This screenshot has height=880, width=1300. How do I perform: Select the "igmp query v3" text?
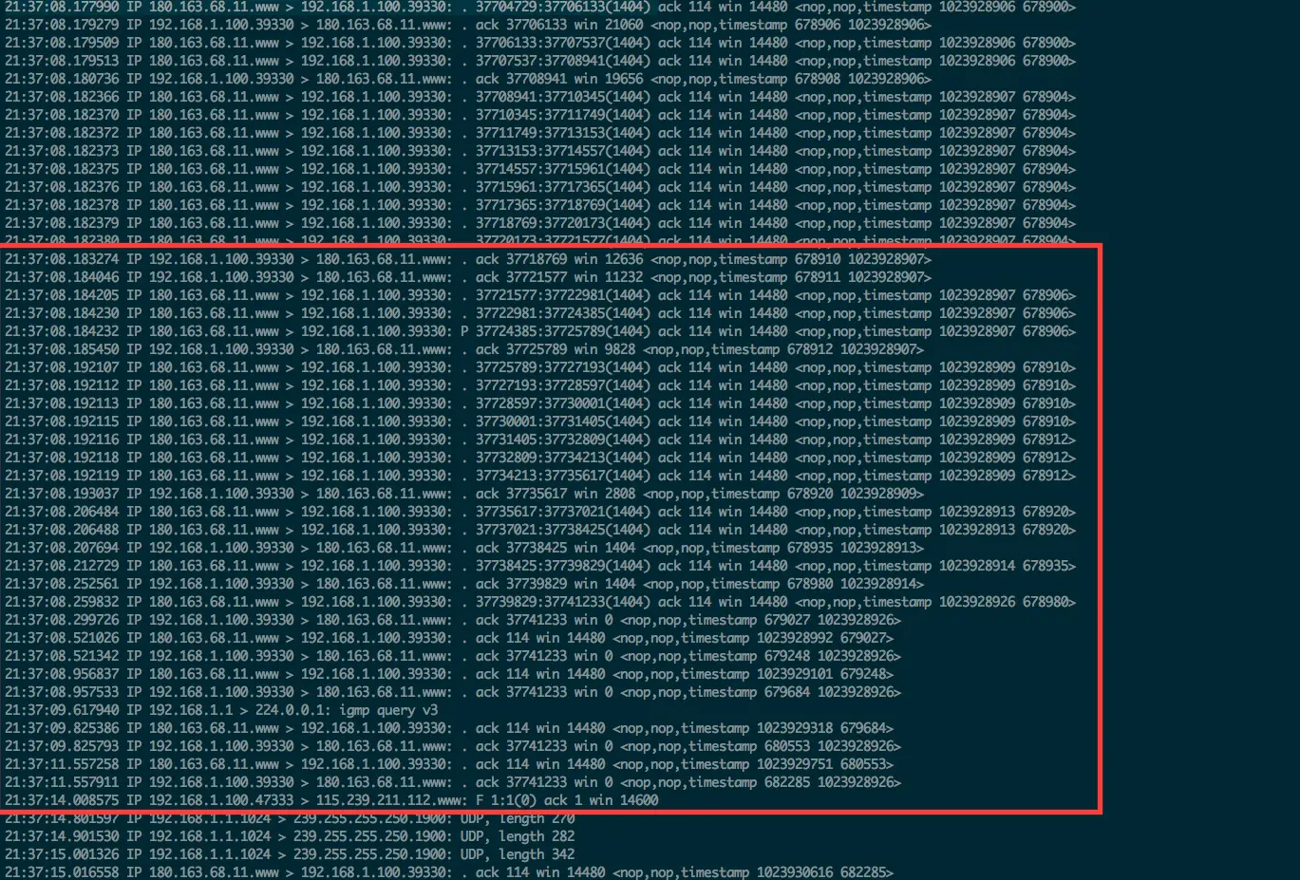click(388, 710)
